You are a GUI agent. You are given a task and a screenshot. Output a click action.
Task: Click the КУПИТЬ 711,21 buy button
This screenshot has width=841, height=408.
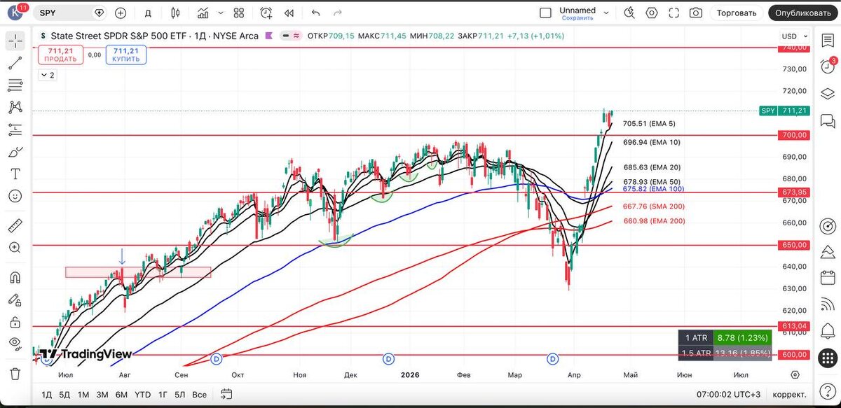click(x=126, y=55)
